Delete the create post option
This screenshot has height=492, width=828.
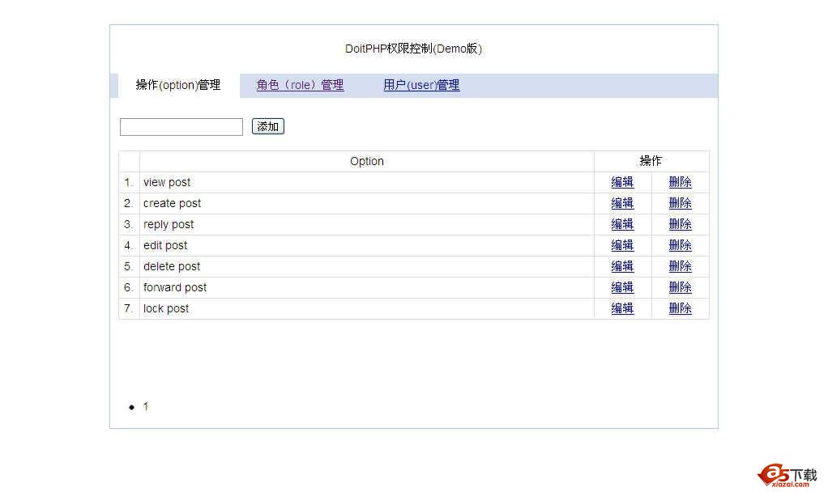point(680,203)
